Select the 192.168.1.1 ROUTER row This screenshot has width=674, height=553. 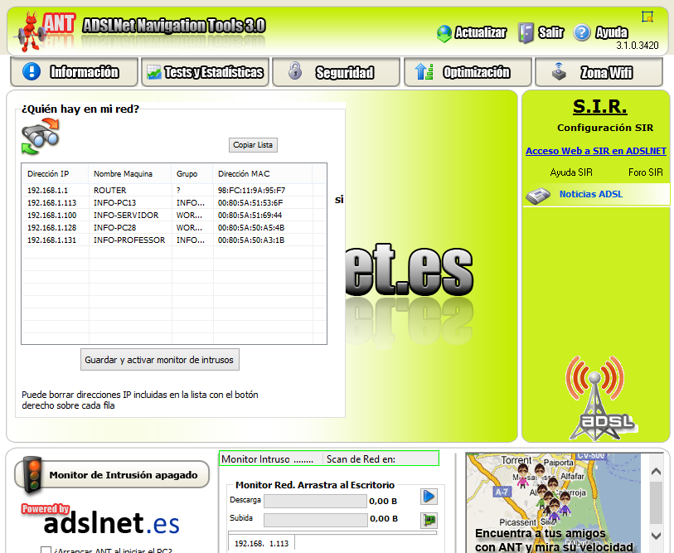tap(173, 190)
